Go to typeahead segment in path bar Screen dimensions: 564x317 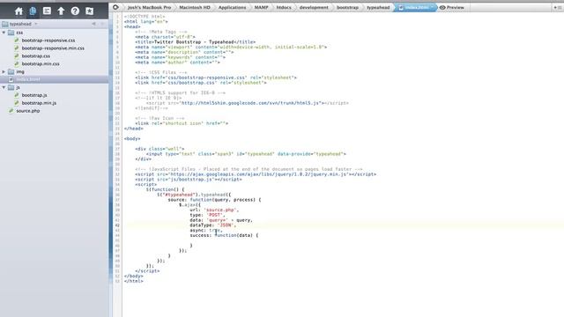378,8
